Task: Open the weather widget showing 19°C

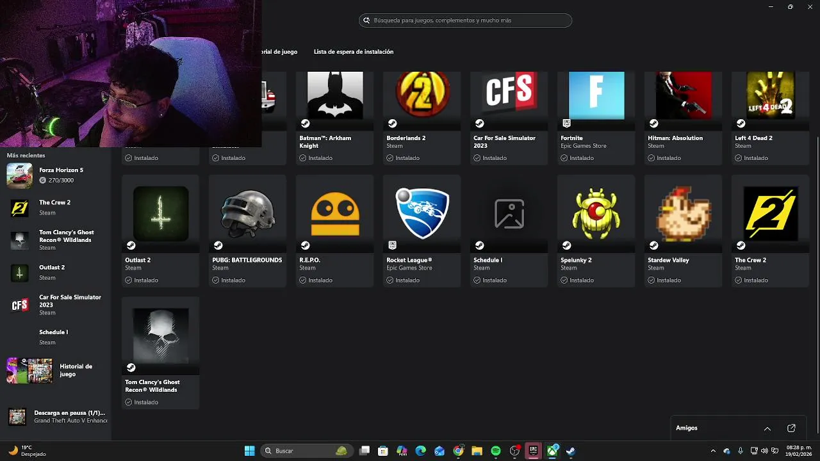Action: [x=27, y=451]
